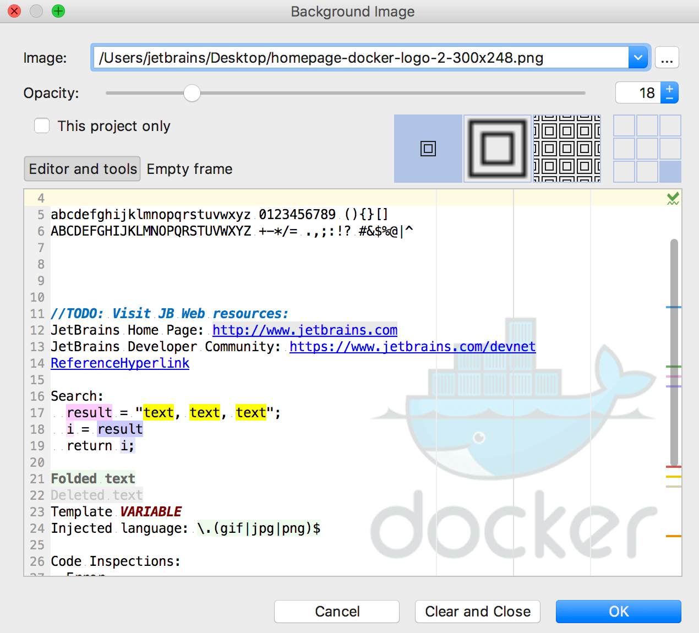Click the red marker on the error stripe

click(674, 466)
